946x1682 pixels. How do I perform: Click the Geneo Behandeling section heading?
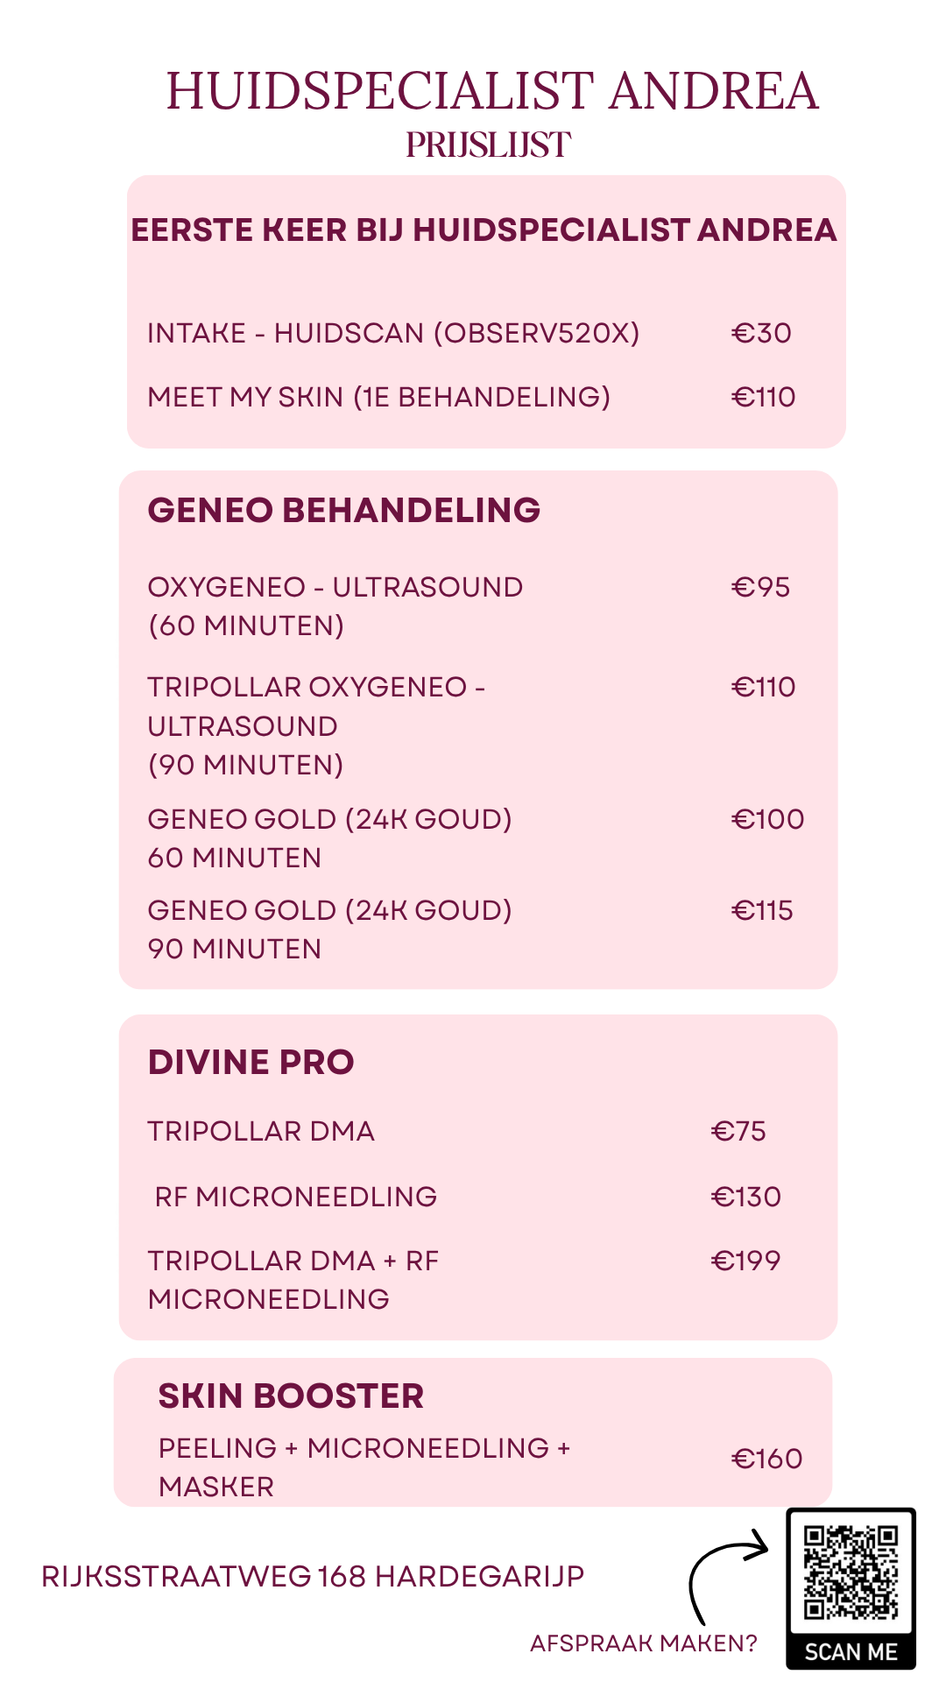point(343,510)
